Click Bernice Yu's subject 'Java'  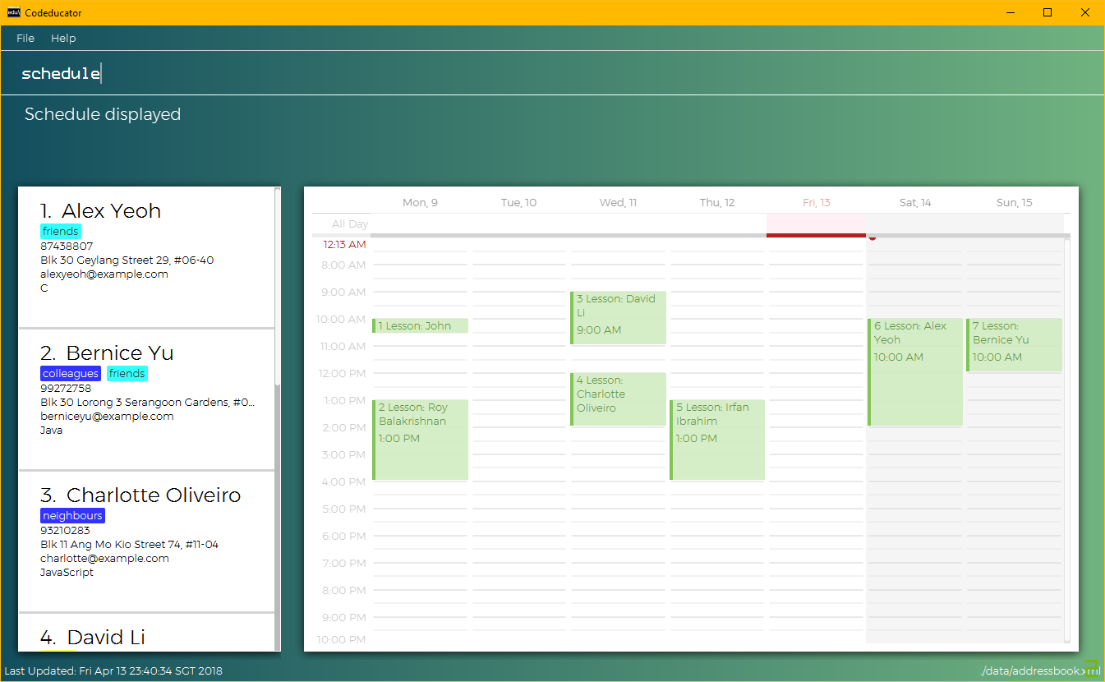click(51, 431)
